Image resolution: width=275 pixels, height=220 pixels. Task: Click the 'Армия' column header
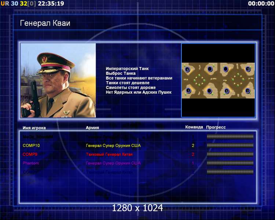click(92, 128)
